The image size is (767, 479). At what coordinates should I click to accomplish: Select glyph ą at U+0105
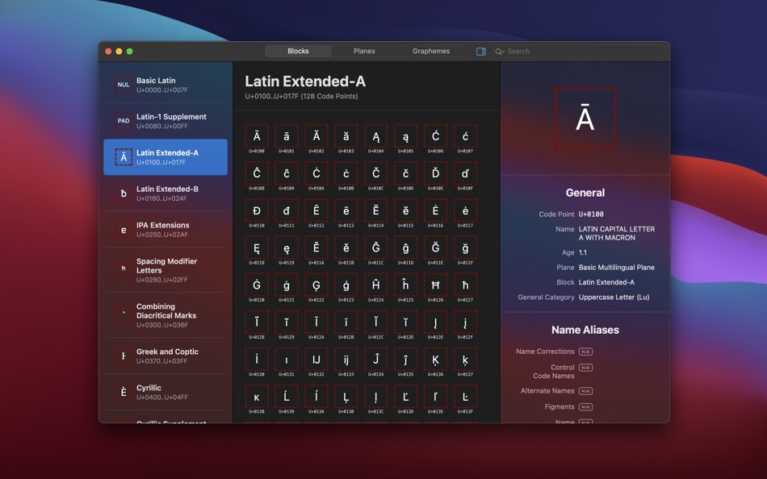click(405, 136)
